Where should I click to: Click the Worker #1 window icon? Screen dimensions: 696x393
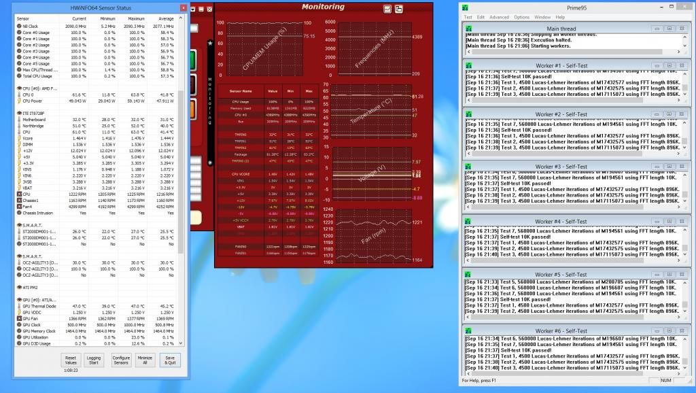pos(468,65)
